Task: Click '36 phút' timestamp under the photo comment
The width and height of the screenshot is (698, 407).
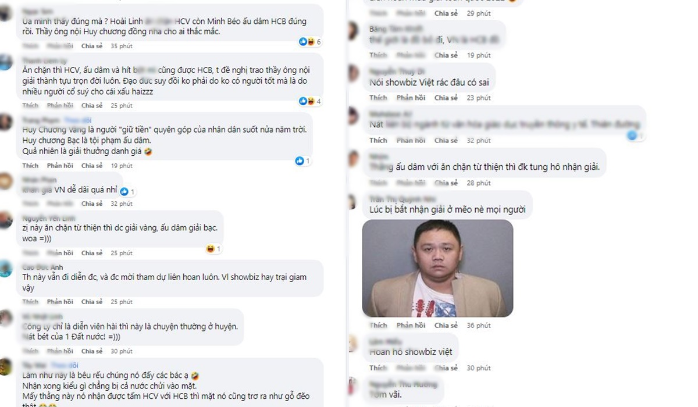Action: coord(479,325)
